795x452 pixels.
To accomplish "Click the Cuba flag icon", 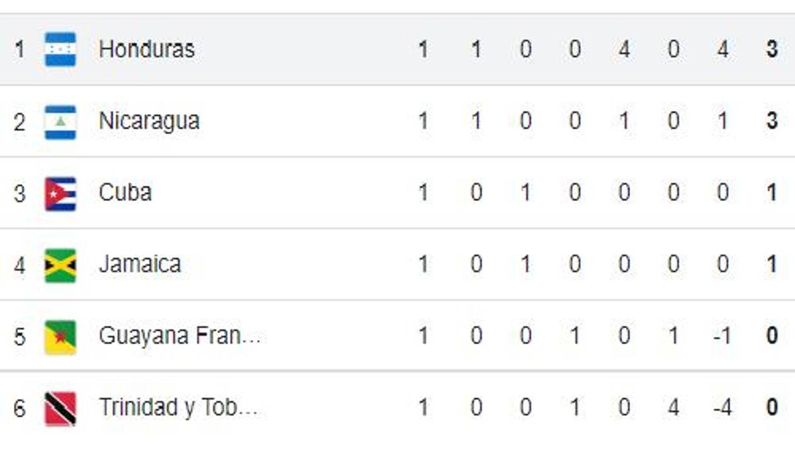I will coord(60,194).
